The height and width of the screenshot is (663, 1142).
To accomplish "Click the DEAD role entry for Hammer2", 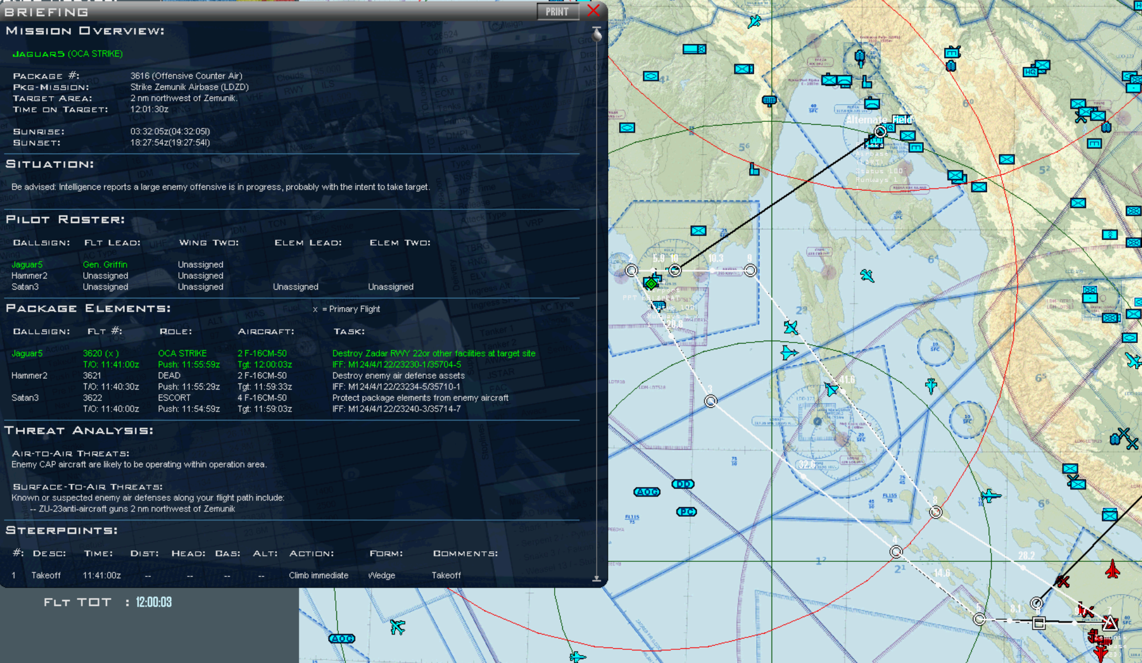I will pyautogui.click(x=169, y=376).
